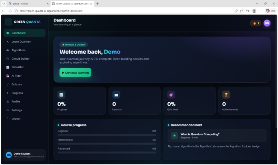Open the DS avatar in header
This screenshot has width=278, height=165.
click(x=267, y=23)
